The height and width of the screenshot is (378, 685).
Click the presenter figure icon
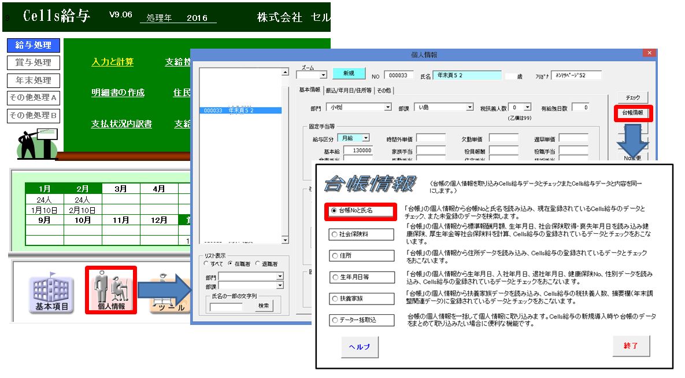point(36,143)
